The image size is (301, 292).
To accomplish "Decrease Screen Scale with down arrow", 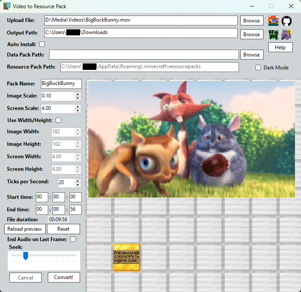I will (78, 111).
